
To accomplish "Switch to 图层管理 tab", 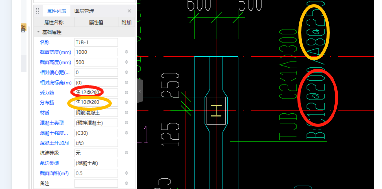I will (x=84, y=11).
